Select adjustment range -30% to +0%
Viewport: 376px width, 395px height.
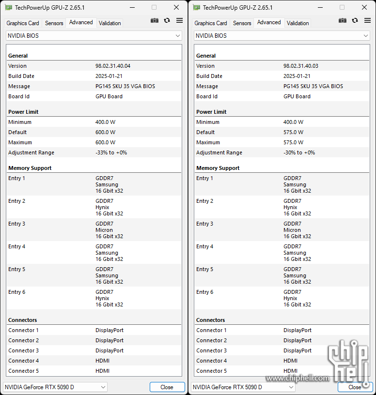coord(299,152)
